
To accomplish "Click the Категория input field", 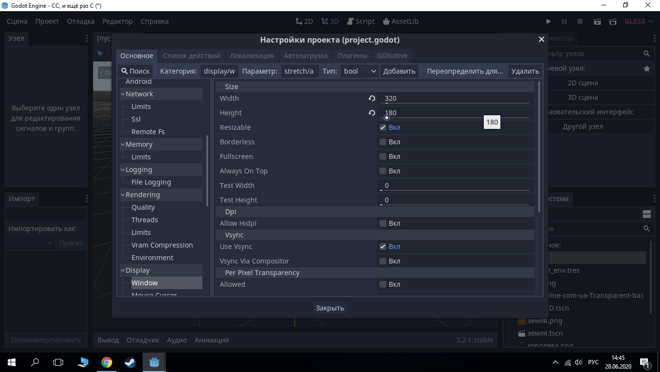I will click(219, 71).
